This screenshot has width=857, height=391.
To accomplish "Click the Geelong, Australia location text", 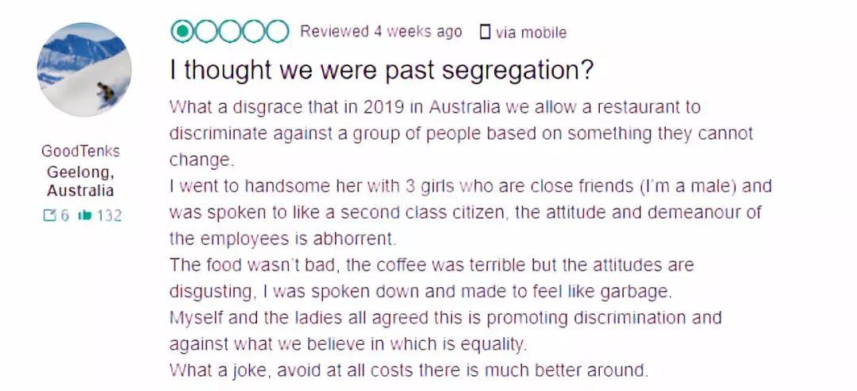I will [80, 182].
